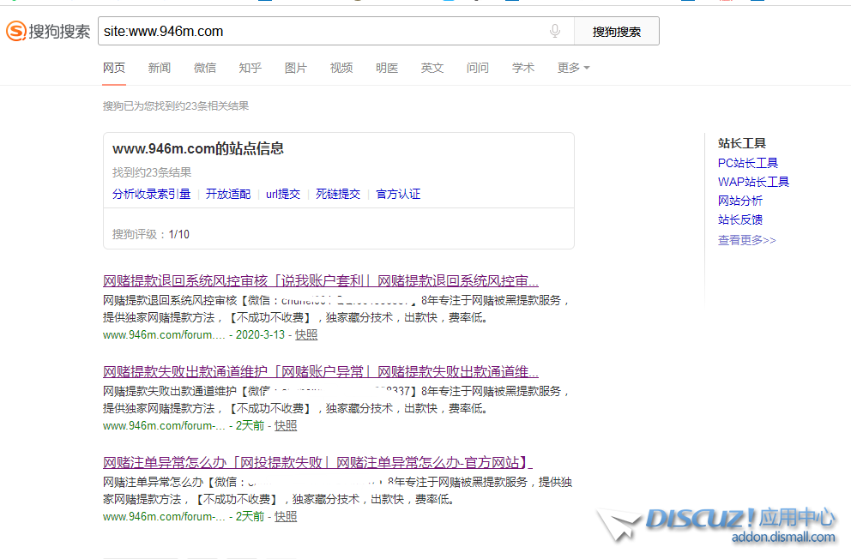Select the 图片 tab

pos(295,68)
